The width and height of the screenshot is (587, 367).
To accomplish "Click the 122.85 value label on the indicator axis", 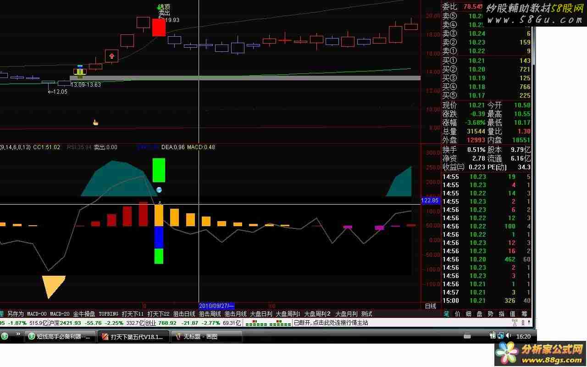I will coord(430,200).
